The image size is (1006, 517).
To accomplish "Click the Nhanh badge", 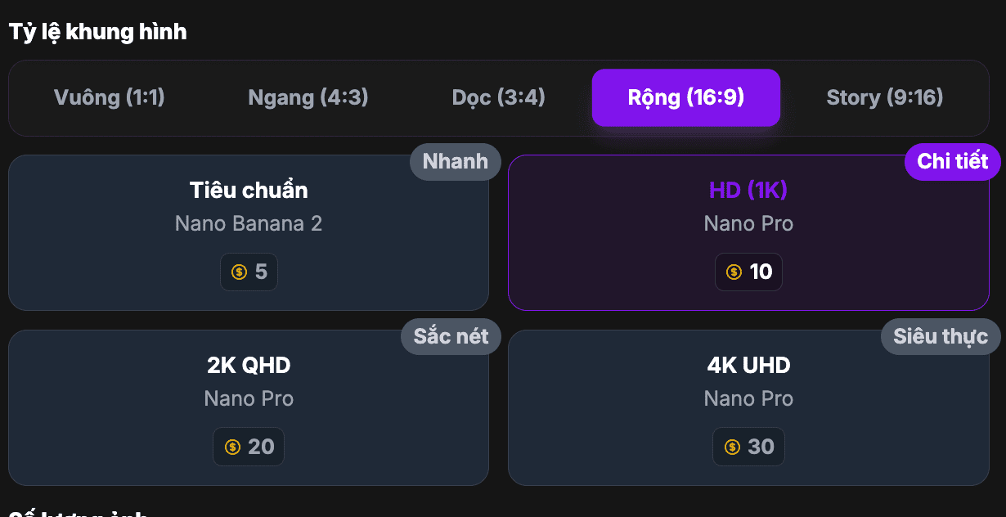I will pyautogui.click(x=455, y=161).
